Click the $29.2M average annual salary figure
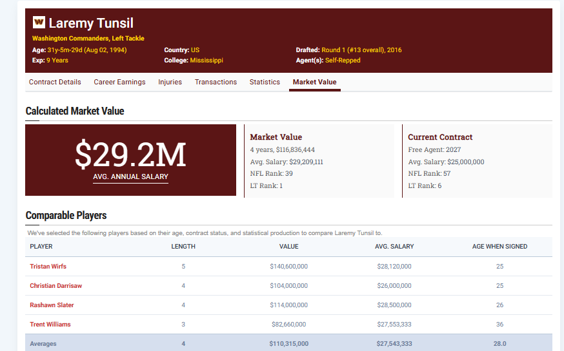Image resolution: width=564 pixels, height=351 pixels. (130, 155)
